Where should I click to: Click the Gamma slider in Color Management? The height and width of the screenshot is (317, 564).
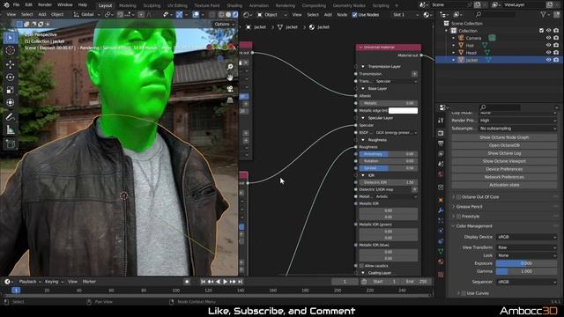click(526, 271)
